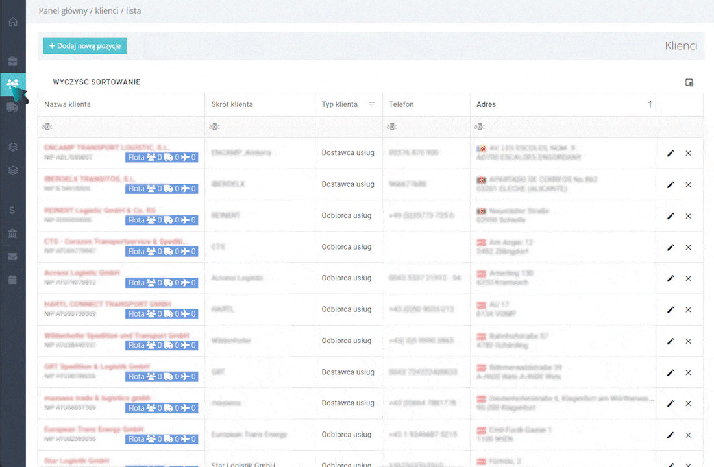The height and width of the screenshot is (467, 714).
Task: Click the bank building sidebar icon
Action: click(x=13, y=233)
